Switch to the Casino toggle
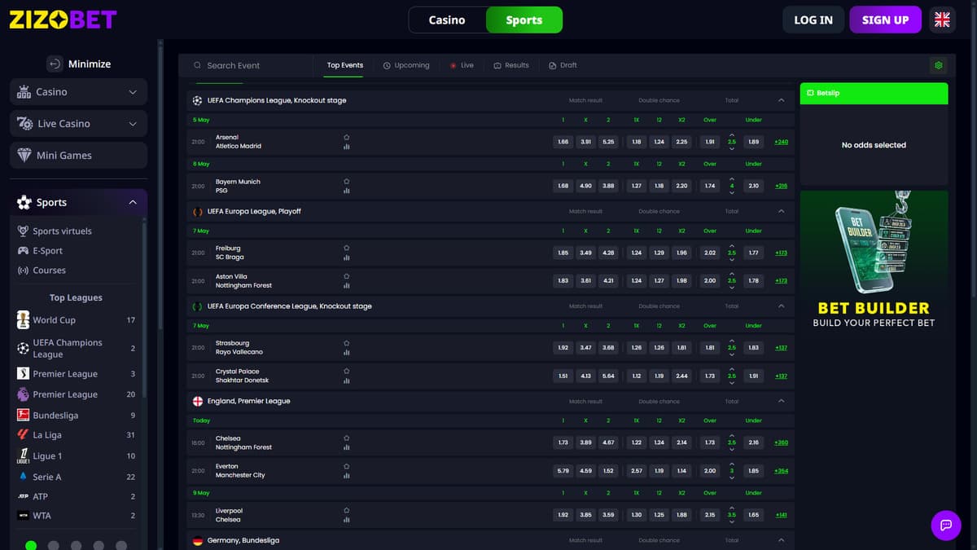977x550 pixels. coord(447,20)
